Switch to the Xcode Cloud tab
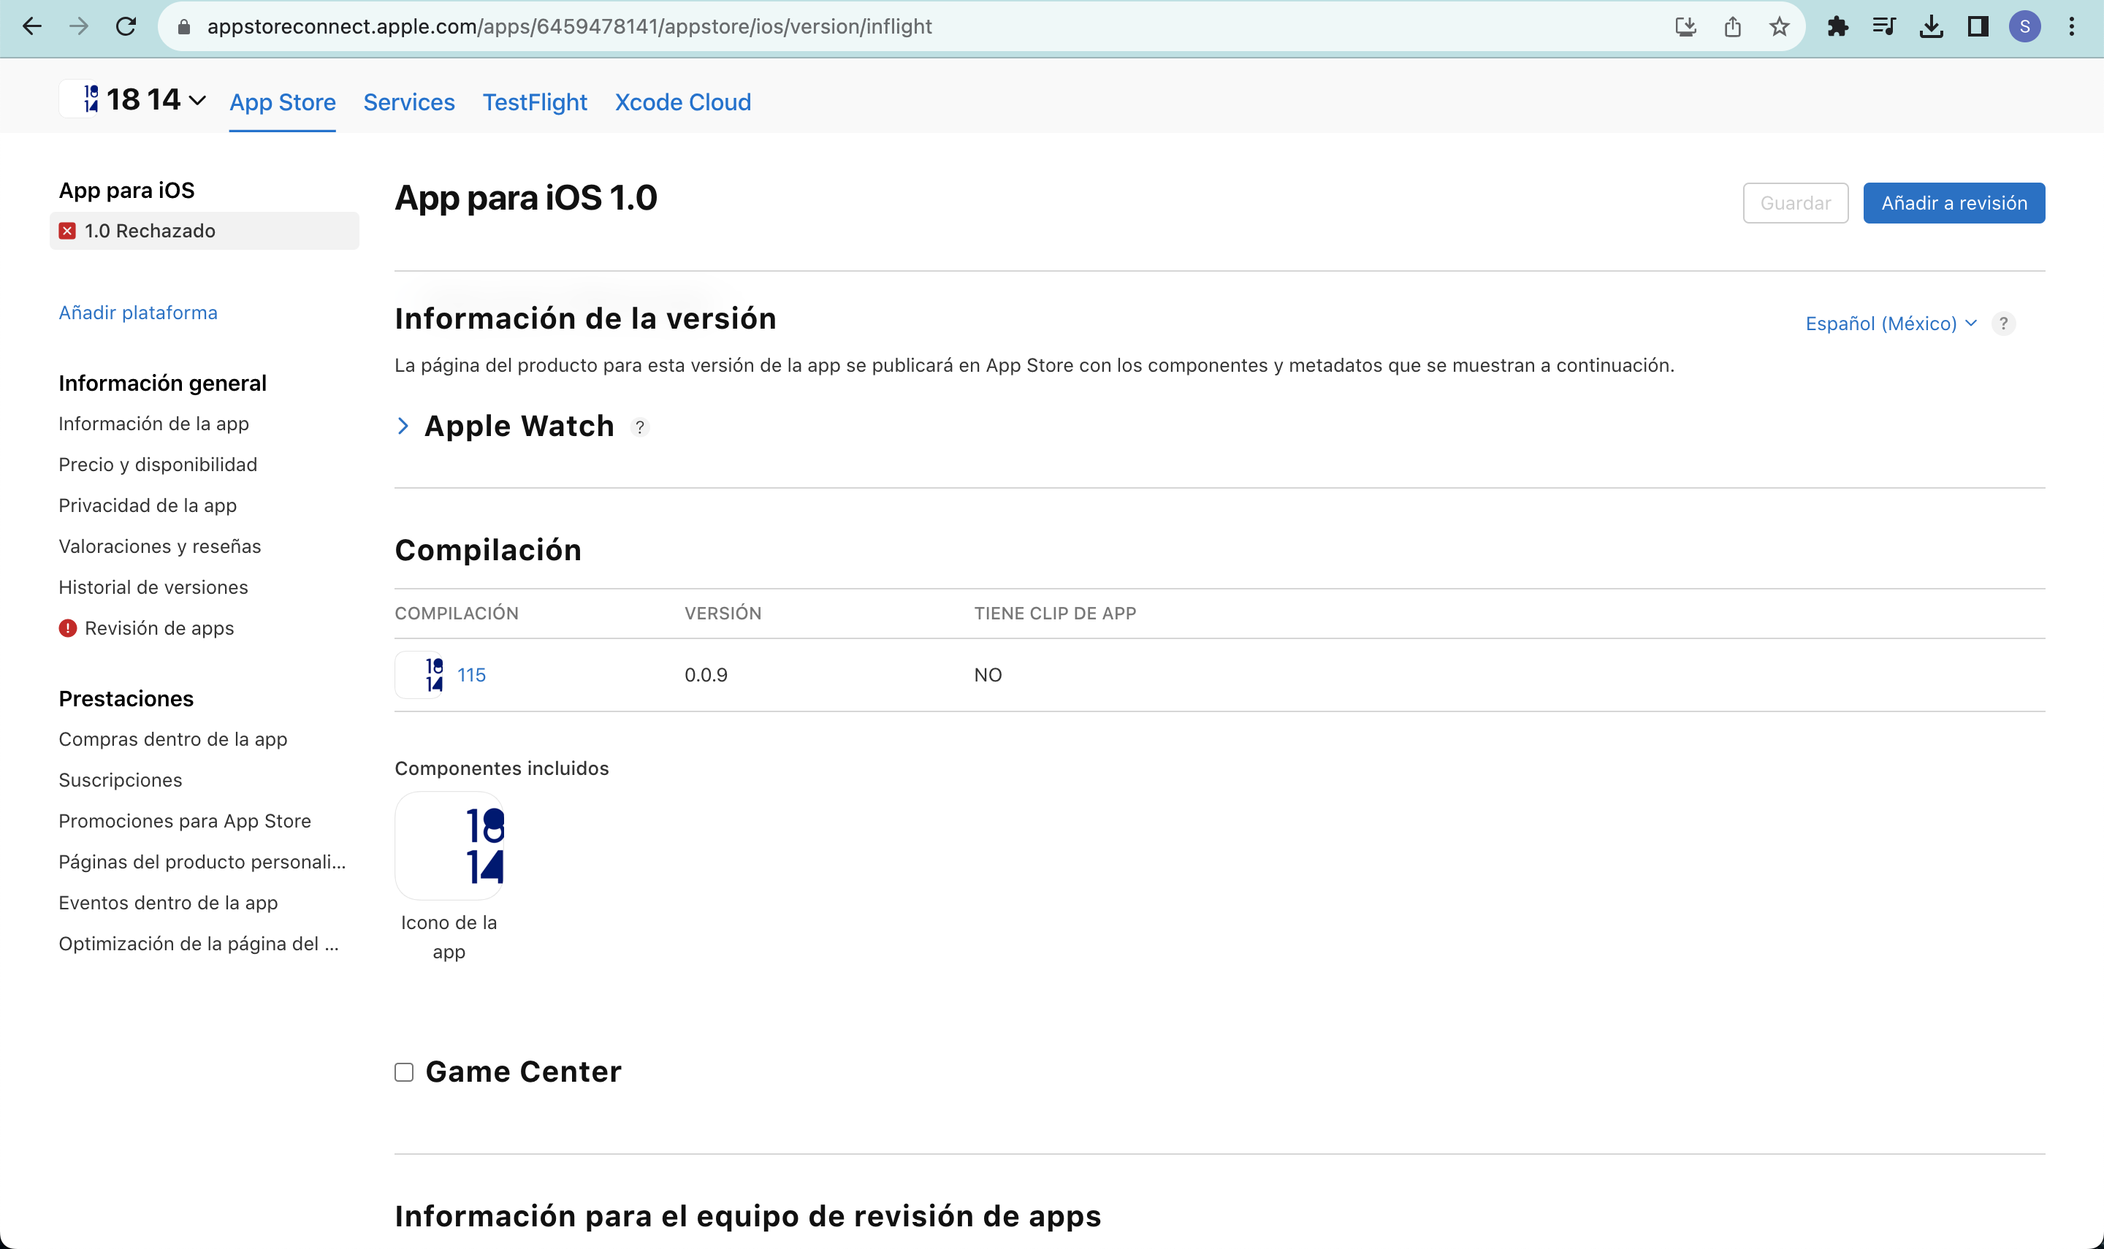The image size is (2104, 1249). click(x=682, y=103)
